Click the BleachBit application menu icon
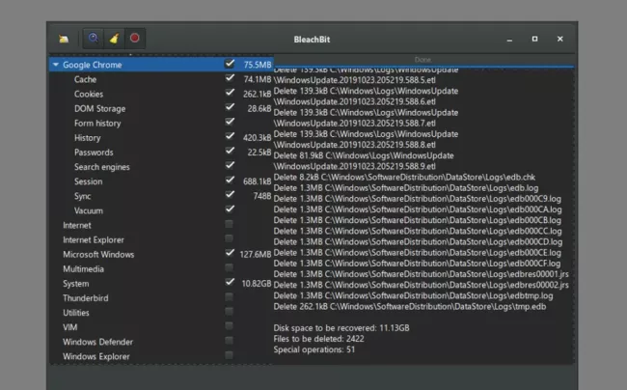Viewport: 627px width, 390px height. coord(64,39)
